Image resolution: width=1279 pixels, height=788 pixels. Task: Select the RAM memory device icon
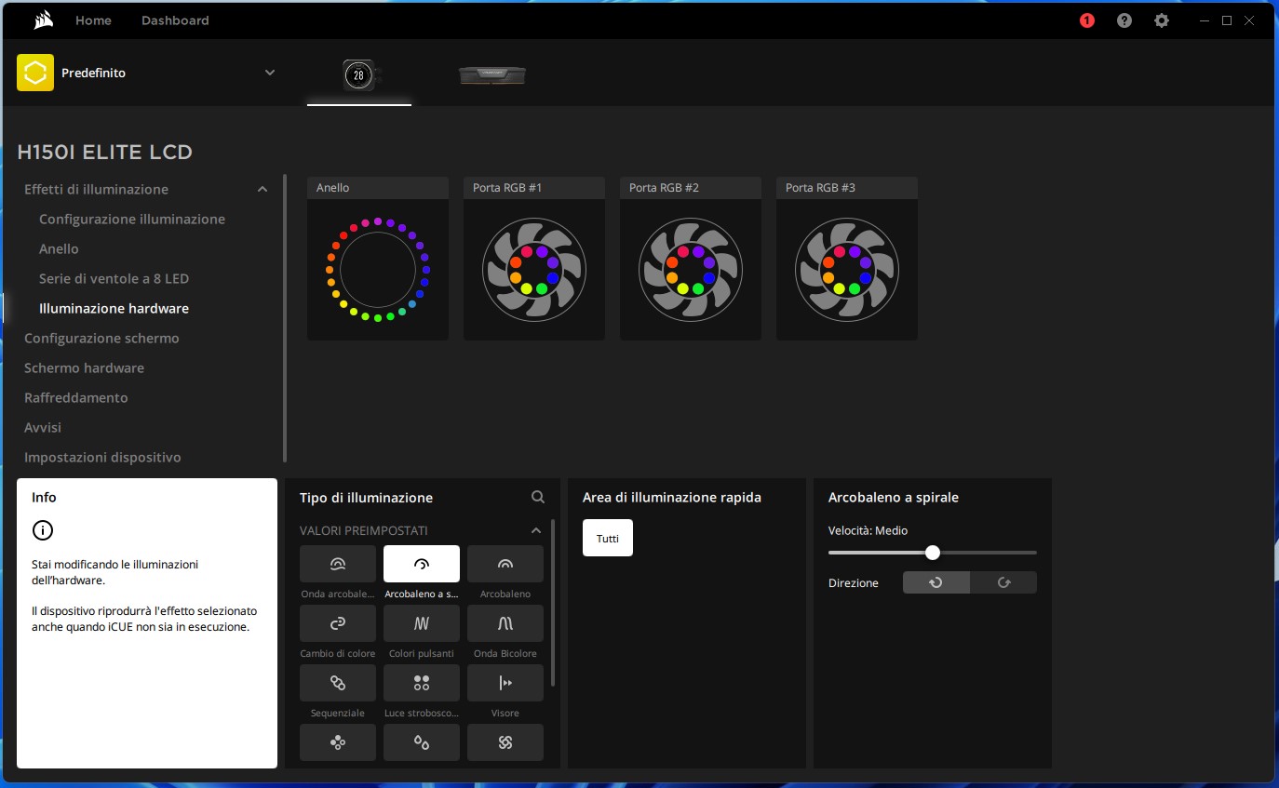[492, 75]
